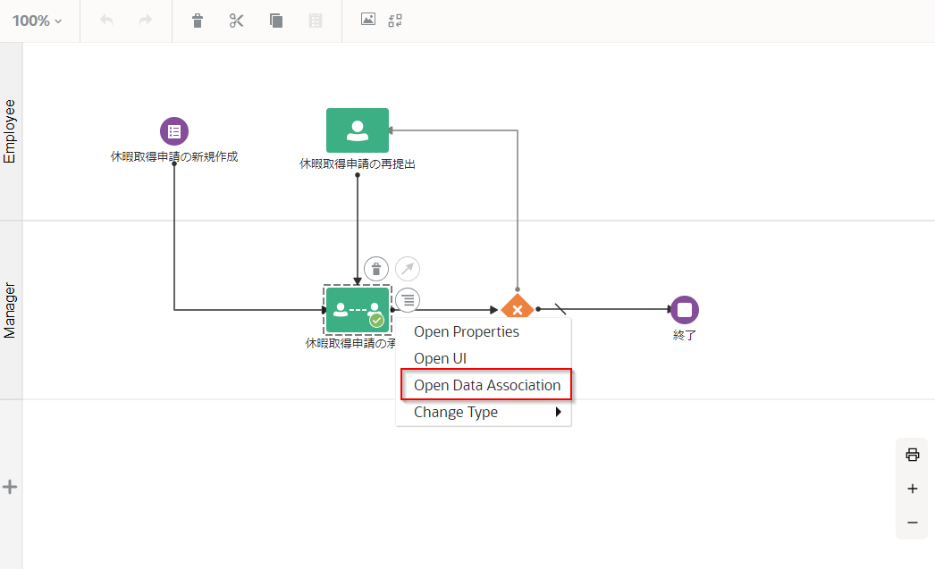Select the purple 終了 end event
Viewport: 935px width, 569px height.
(x=685, y=310)
